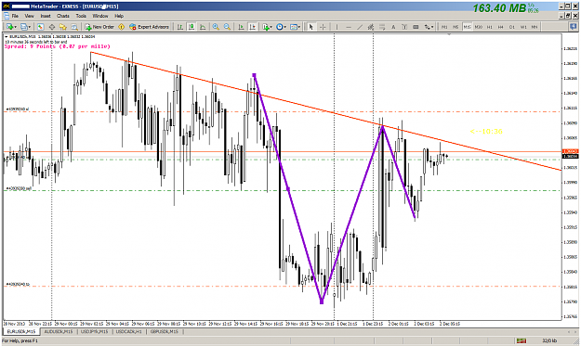Switch timeframe to MN

[535, 27]
